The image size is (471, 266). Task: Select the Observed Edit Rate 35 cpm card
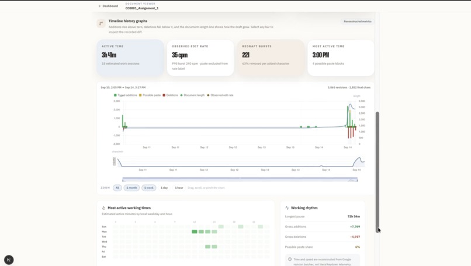click(200, 58)
